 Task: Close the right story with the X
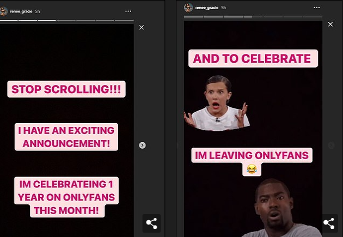[330, 24]
